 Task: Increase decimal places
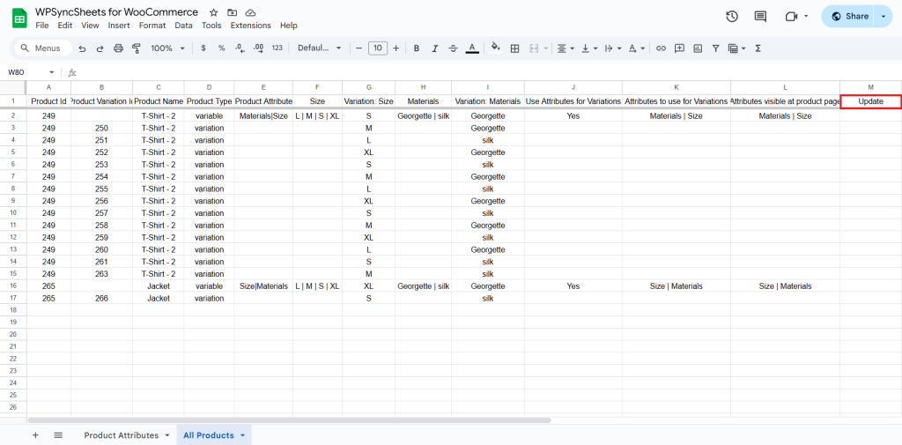pyautogui.click(x=258, y=48)
